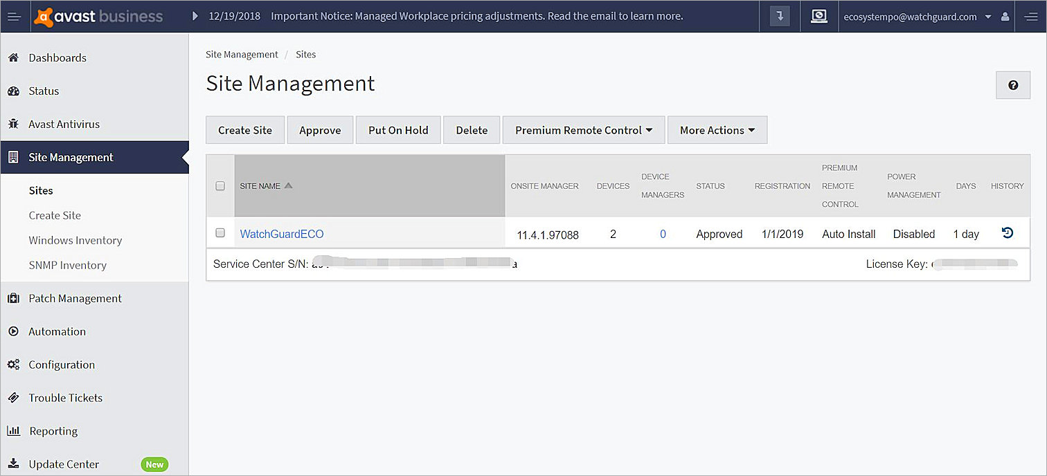Collapse the left navigation with hamburger toggle
This screenshot has height=476, width=1047.
point(15,16)
